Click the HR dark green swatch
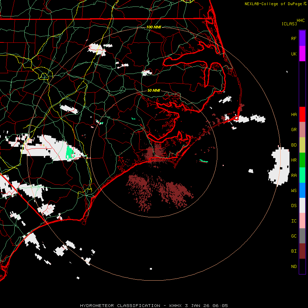The width and height of the screenshot is (308, 308). coord(302,160)
